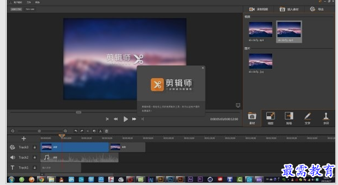The image size is (338, 185).
Task: Select the blue highlighted clip on Track3
Action: pos(75,147)
